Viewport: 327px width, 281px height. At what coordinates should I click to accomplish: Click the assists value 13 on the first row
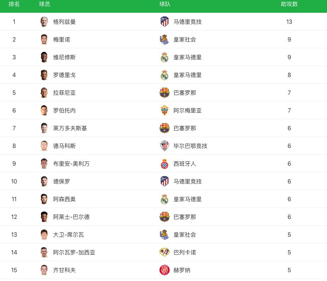tap(289, 22)
